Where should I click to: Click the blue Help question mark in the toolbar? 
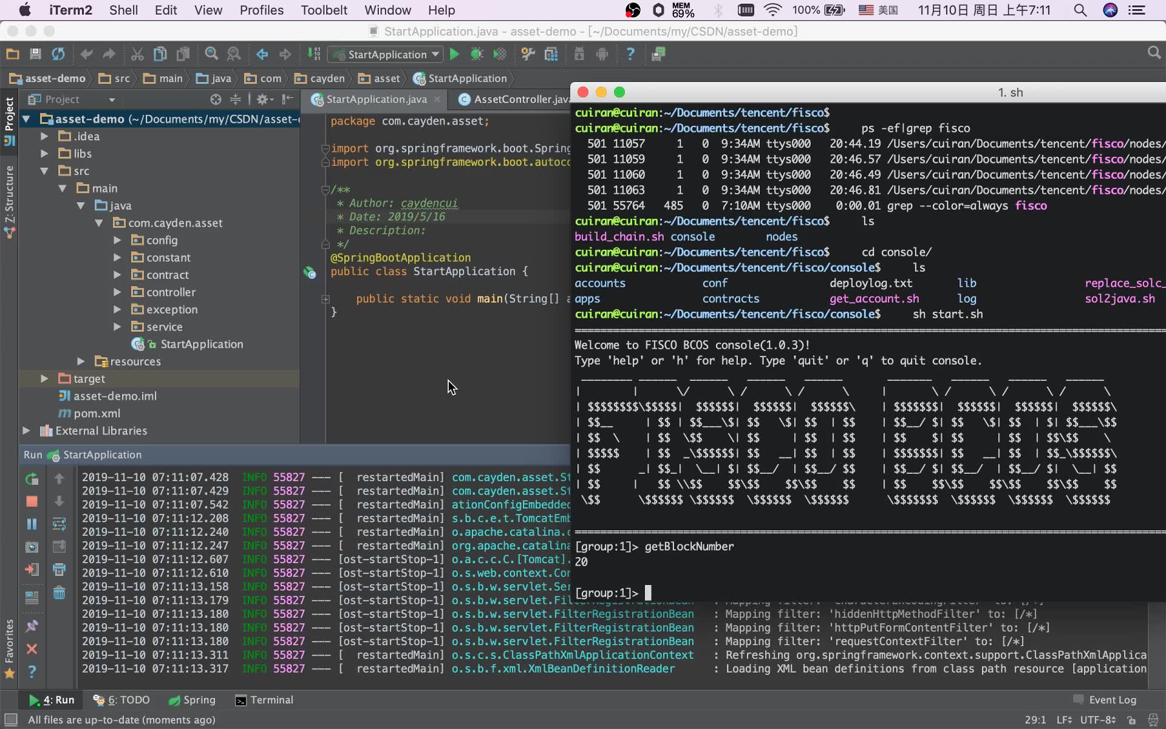click(630, 55)
